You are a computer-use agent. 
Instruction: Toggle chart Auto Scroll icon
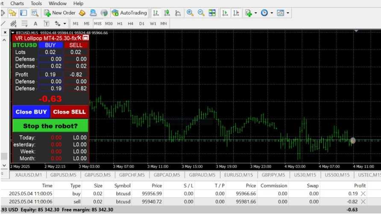click(x=225, y=13)
